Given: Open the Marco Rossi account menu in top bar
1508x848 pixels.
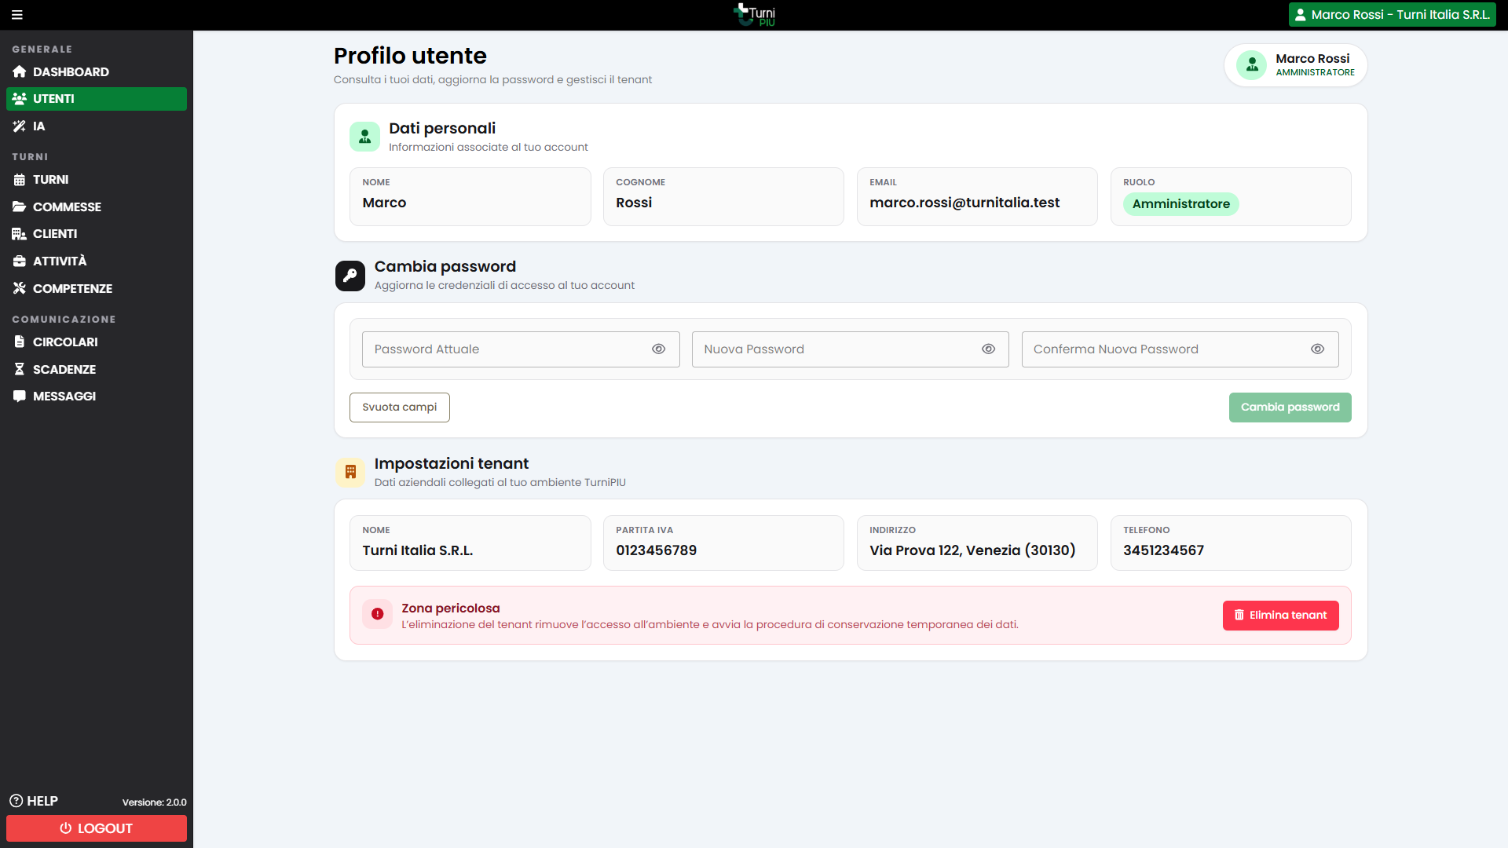Looking at the screenshot, I should 1392,15.
